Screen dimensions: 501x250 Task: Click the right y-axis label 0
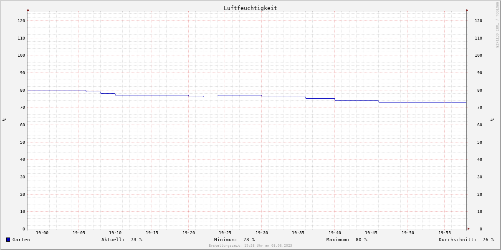click(481, 229)
